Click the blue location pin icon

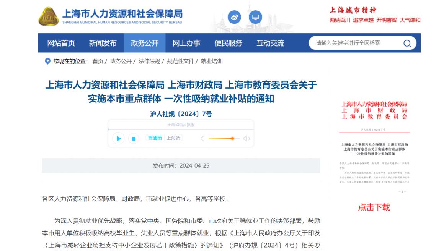[x=47, y=61]
